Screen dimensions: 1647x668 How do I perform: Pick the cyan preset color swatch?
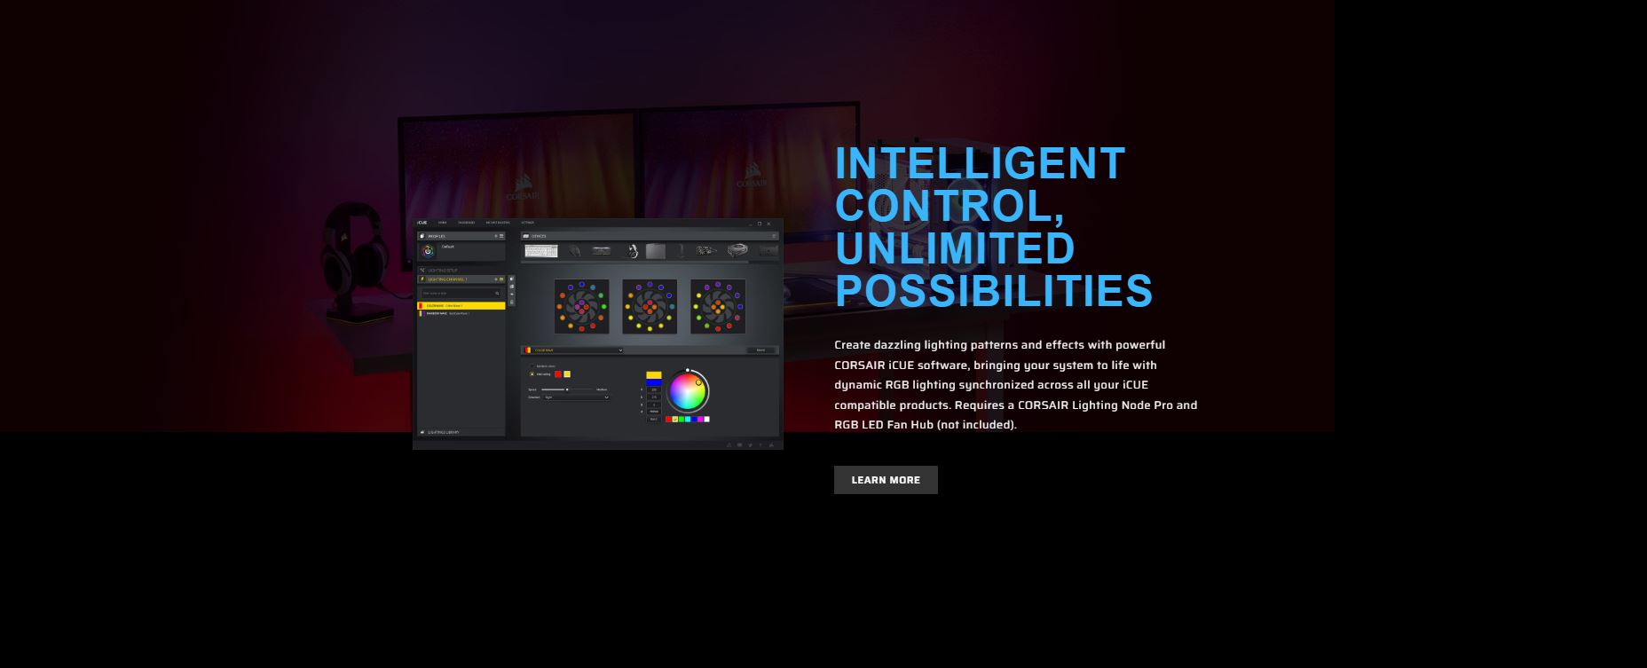(x=688, y=420)
